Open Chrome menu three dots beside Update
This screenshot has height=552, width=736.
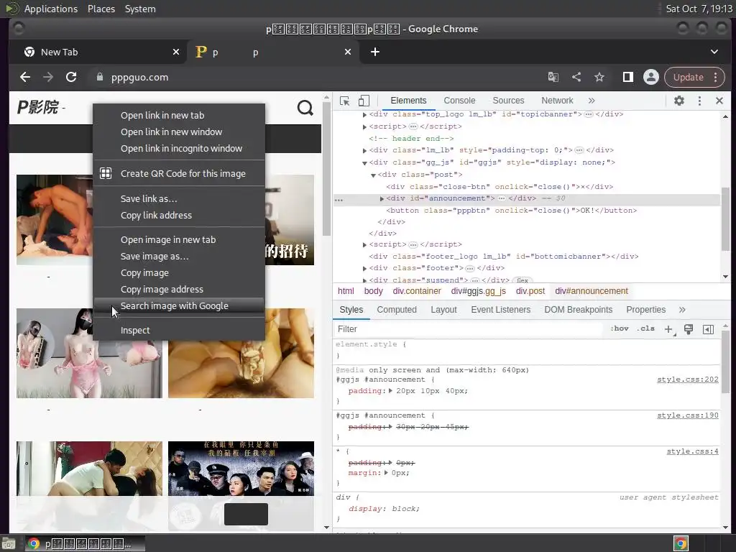(716, 77)
